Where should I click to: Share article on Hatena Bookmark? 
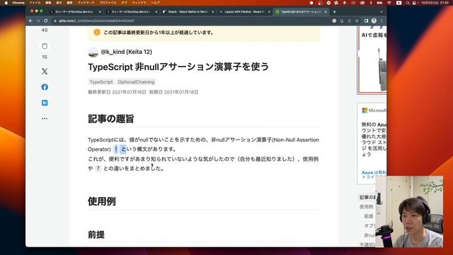click(45, 103)
